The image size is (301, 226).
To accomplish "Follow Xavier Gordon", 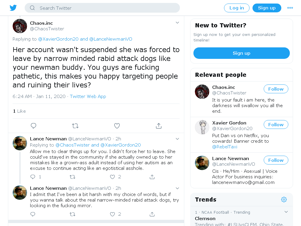I will (276, 124).
